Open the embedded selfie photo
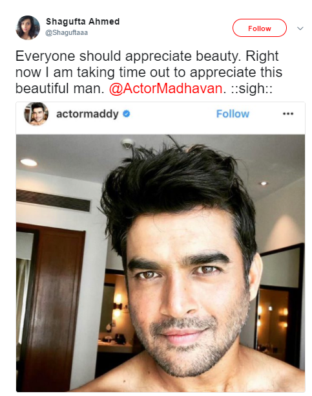 [x=160, y=263]
